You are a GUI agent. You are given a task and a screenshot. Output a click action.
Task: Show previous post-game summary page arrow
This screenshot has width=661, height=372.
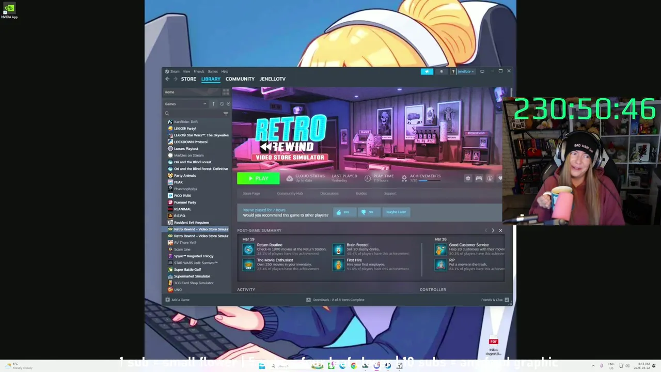click(x=485, y=230)
